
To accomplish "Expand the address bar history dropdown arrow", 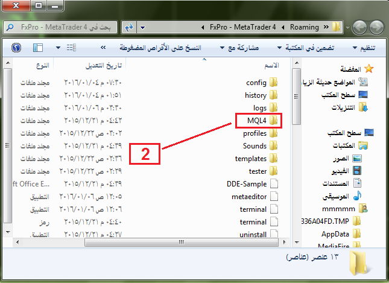I will [x=142, y=27].
